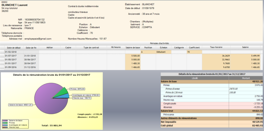The height and width of the screenshot is (131, 264).
Task: Click the Heures sup.: 160.74 chart label
Action: pos(82,98)
